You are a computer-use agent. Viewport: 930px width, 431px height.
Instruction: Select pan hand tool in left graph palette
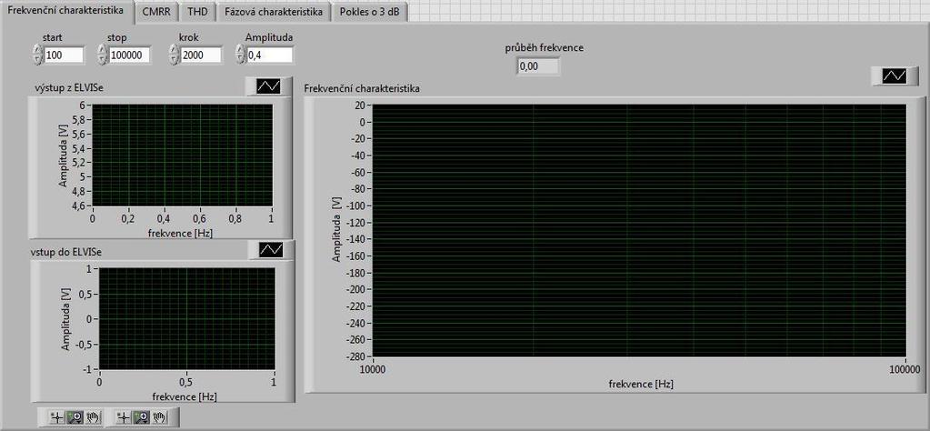coord(93,417)
